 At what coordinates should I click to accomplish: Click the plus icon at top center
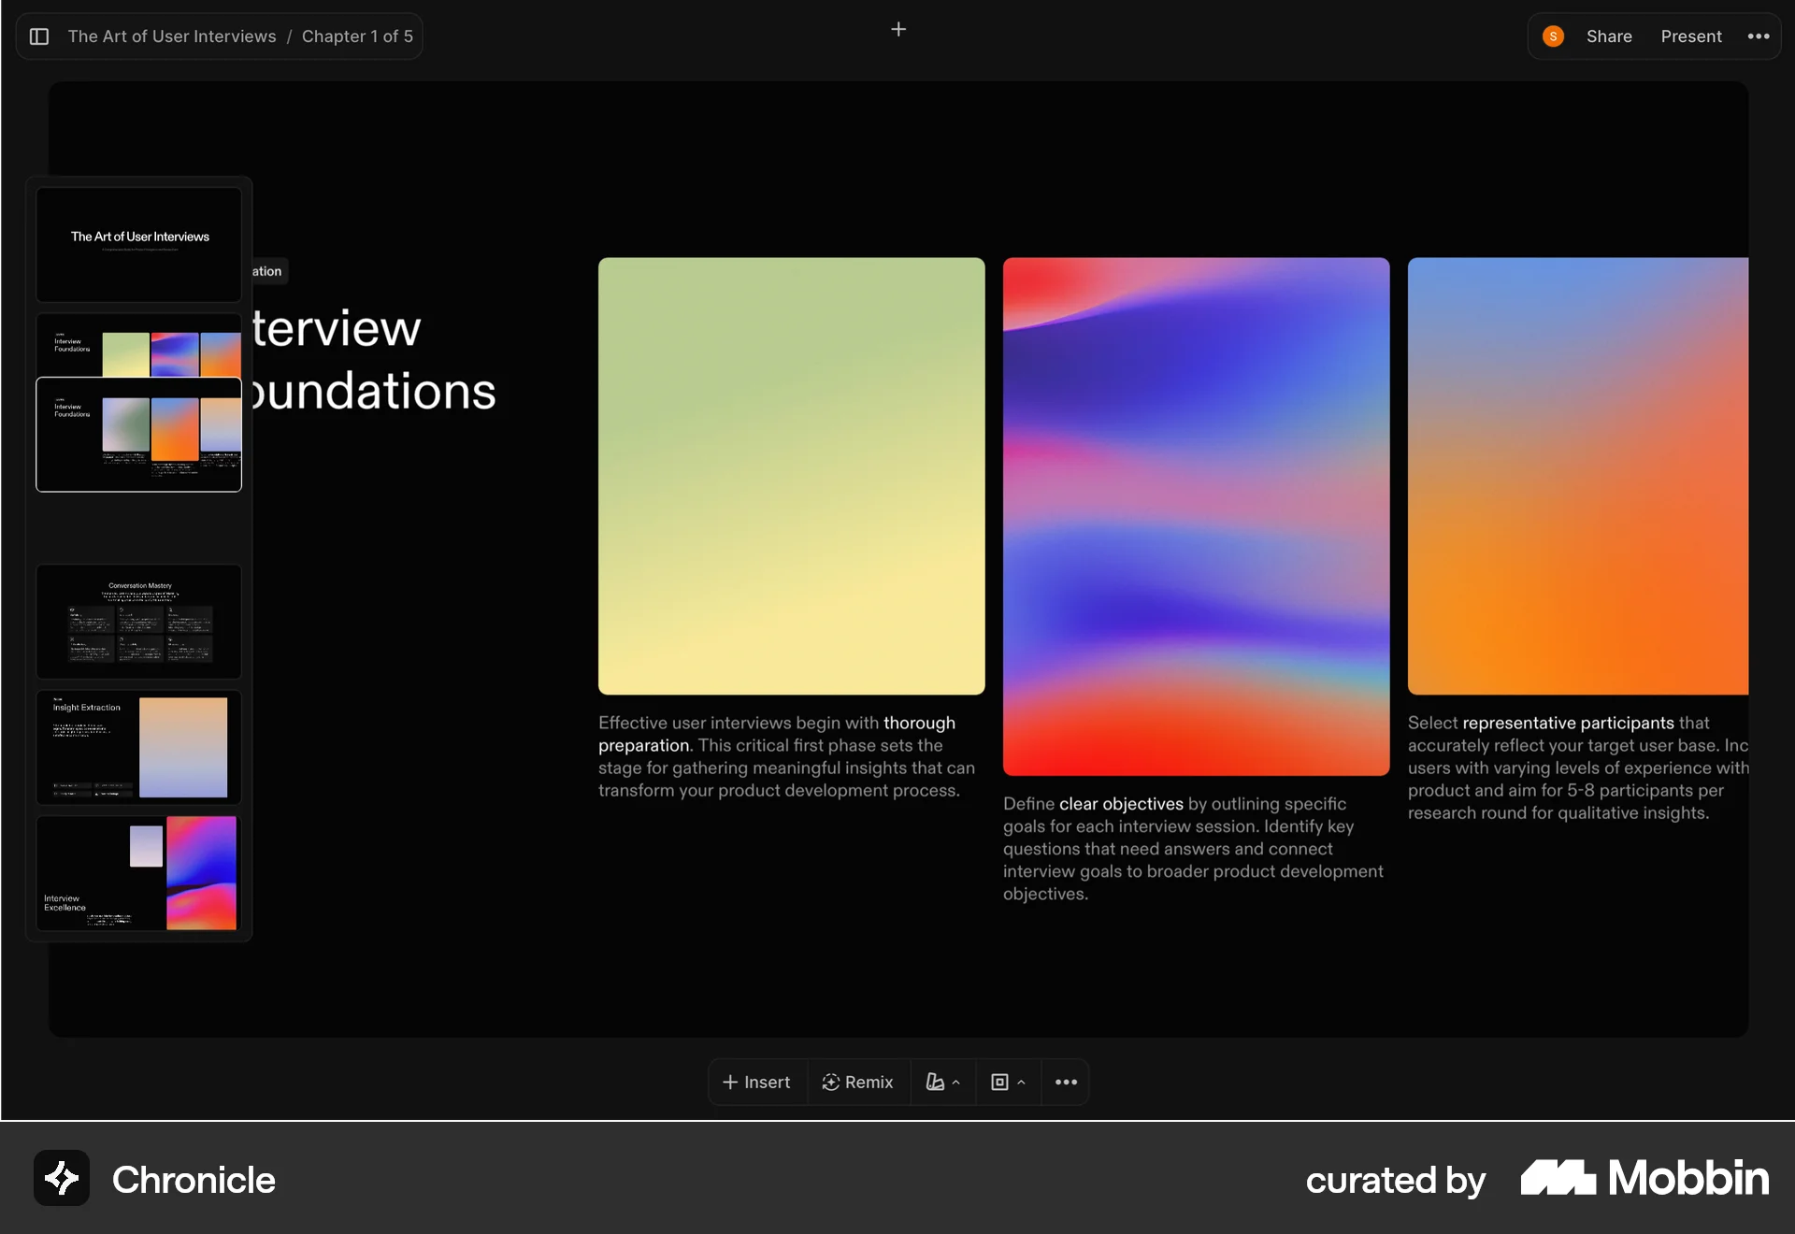[x=898, y=29]
